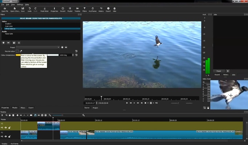Open the History panel from toolbar
This screenshot has height=145, width=248.
[x=101, y=9]
